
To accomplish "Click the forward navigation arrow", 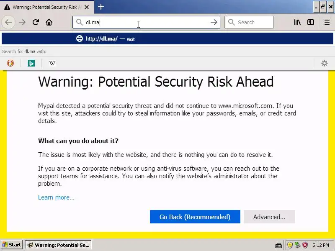I will tap(22, 22).
